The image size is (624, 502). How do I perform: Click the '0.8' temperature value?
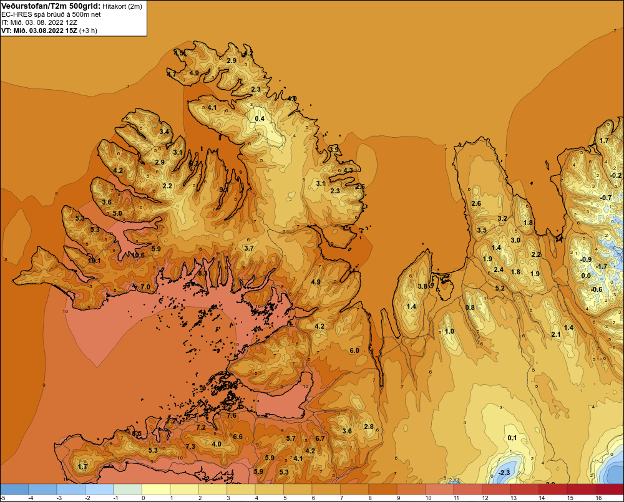coord(470,307)
